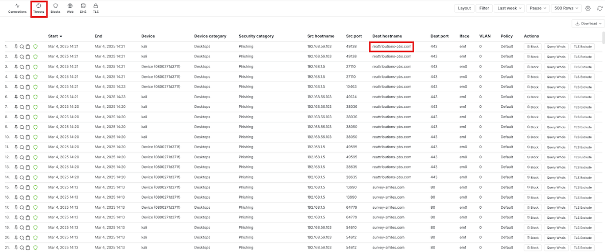Pin row 1 with the pin icon
The height and width of the screenshot is (252, 605).
(16, 46)
